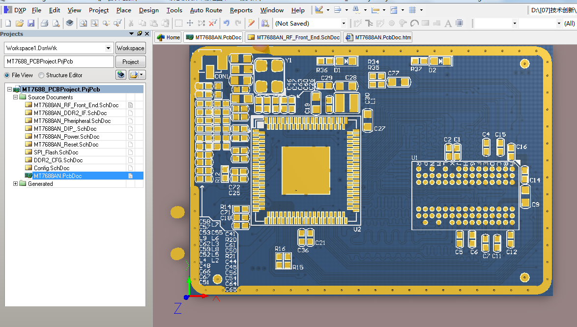Viewport: 577px width, 327px height.
Task: Open the find selection binoculars dropdown arrow
Action: coord(365,10)
